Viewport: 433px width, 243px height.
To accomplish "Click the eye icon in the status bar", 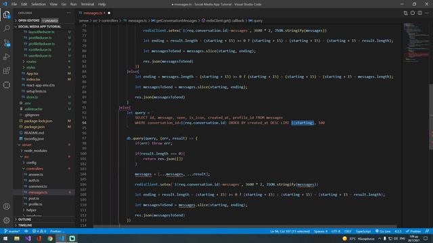I will point(26,231).
